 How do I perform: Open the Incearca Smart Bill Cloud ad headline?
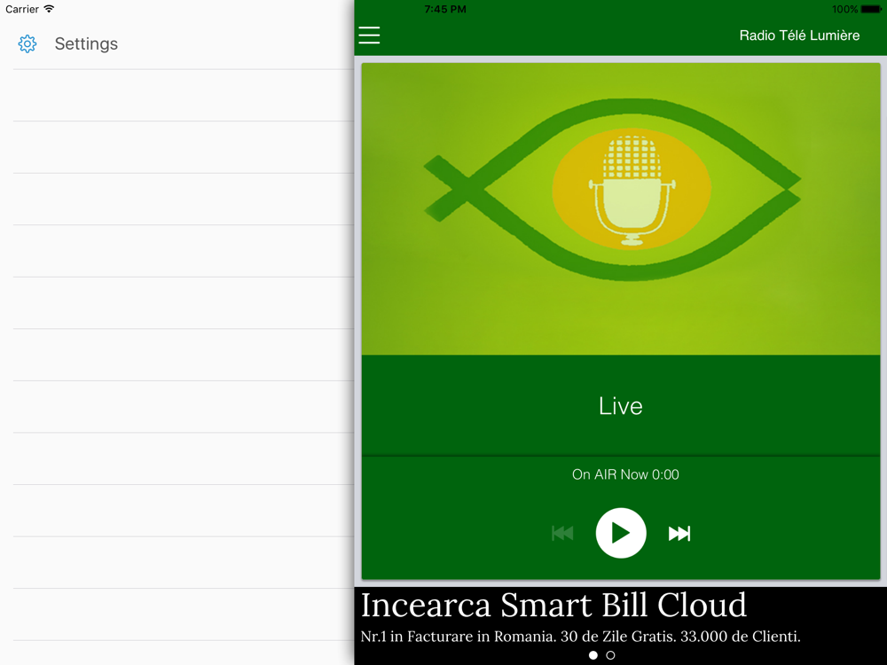pyautogui.click(x=553, y=605)
